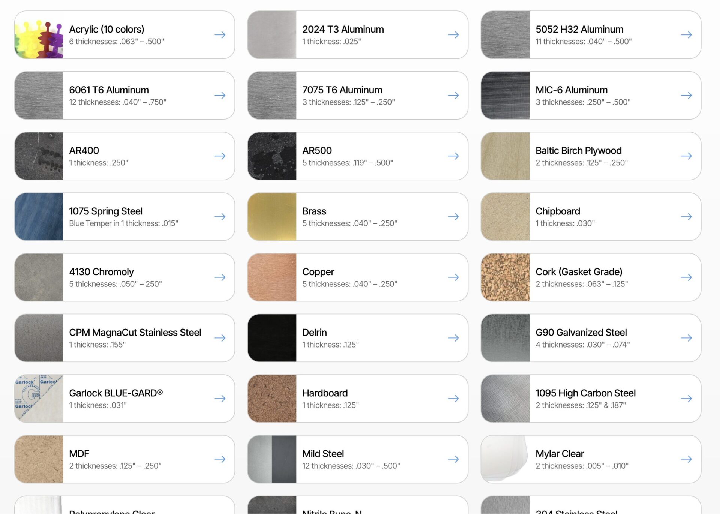Open the black Delrin sample image
720x514 pixels.
click(x=272, y=338)
